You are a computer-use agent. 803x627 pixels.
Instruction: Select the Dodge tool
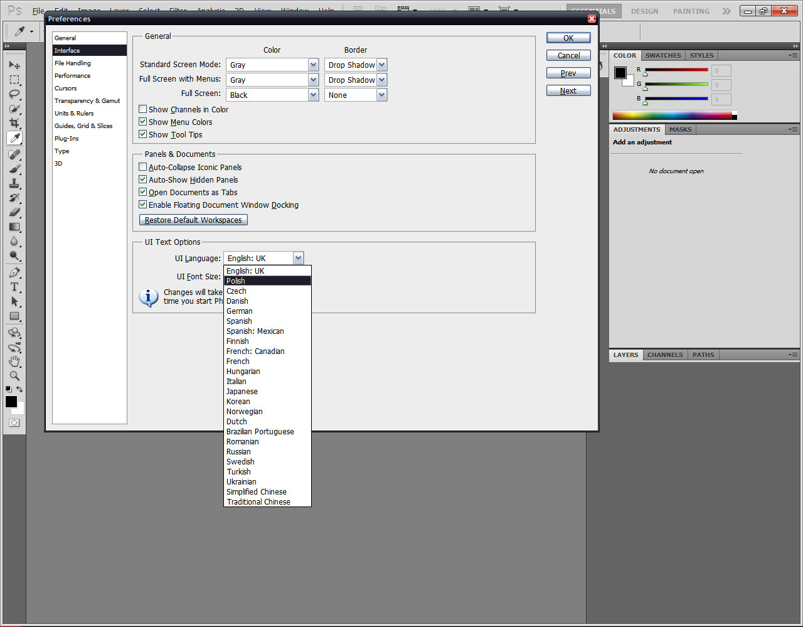pos(14,255)
